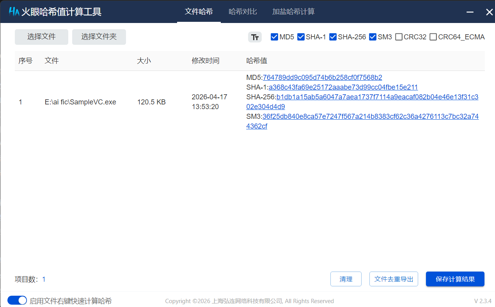Click the 清理 button
The height and width of the screenshot is (307, 495).
click(x=346, y=279)
